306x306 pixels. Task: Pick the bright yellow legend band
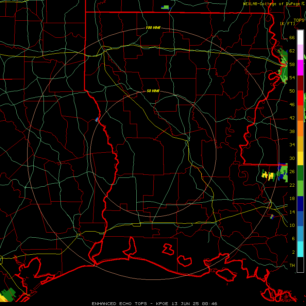coord(300,158)
